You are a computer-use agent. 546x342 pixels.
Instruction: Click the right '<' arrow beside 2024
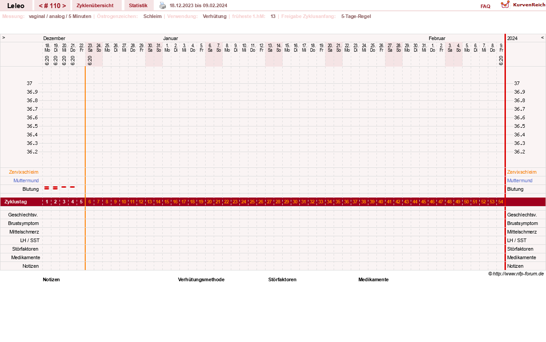pos(542,38)
